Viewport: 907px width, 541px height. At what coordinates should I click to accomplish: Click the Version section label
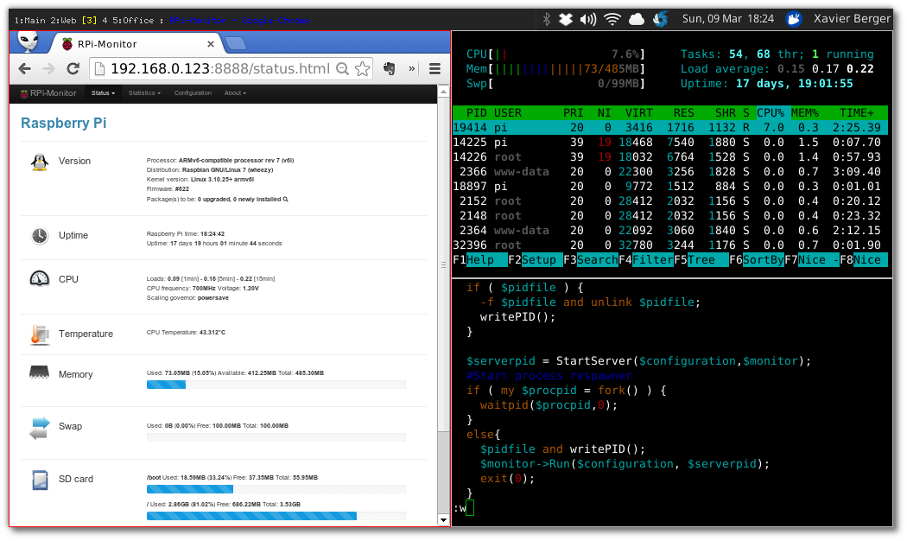pyautogui.click(x=74, y=161)
